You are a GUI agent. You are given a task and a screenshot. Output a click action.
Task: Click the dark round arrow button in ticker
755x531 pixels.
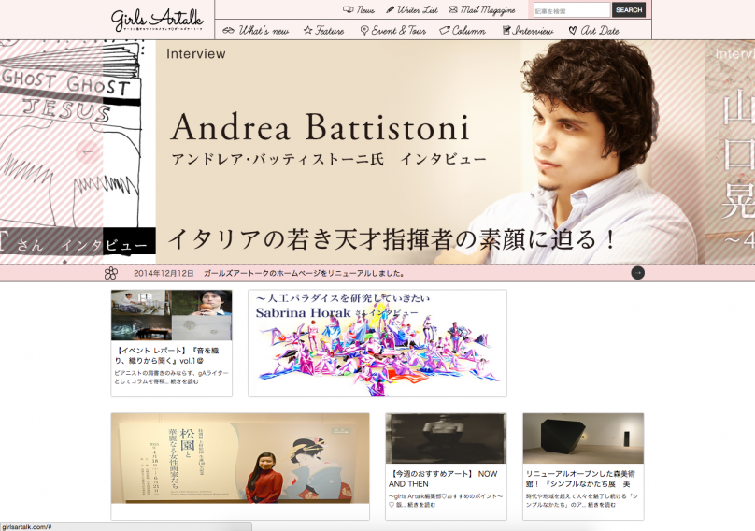coord(637,273)
